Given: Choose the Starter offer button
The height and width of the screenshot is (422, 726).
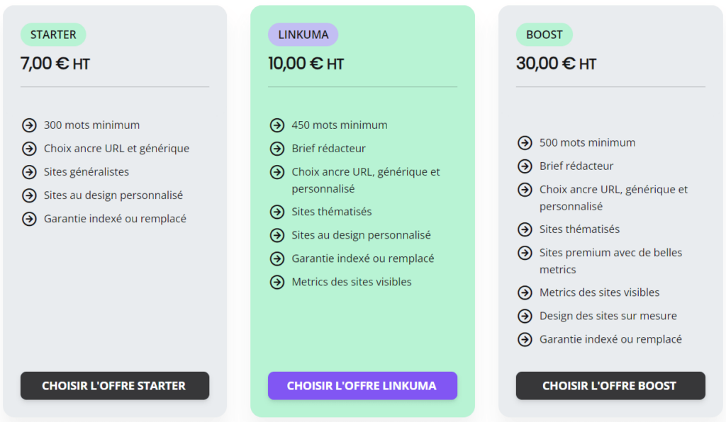Looking at the screenshot, I should [x=114, y=386].
